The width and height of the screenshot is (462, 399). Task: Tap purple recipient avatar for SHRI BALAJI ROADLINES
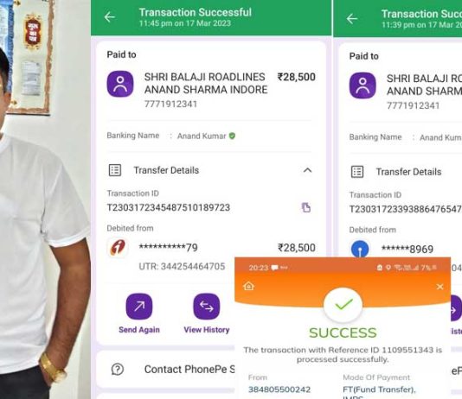[120, 84]
